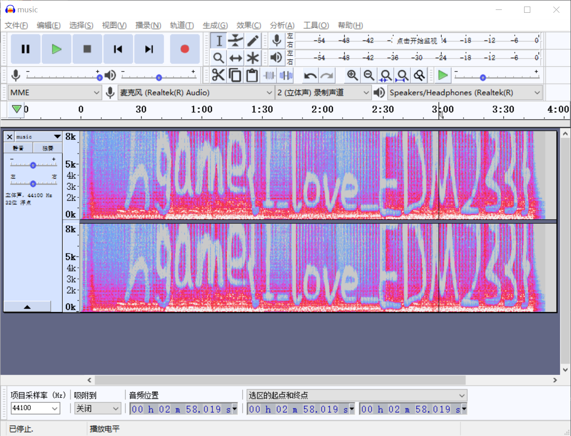Select the Envelope tool

pyautogui.click(x=236, y=40)
